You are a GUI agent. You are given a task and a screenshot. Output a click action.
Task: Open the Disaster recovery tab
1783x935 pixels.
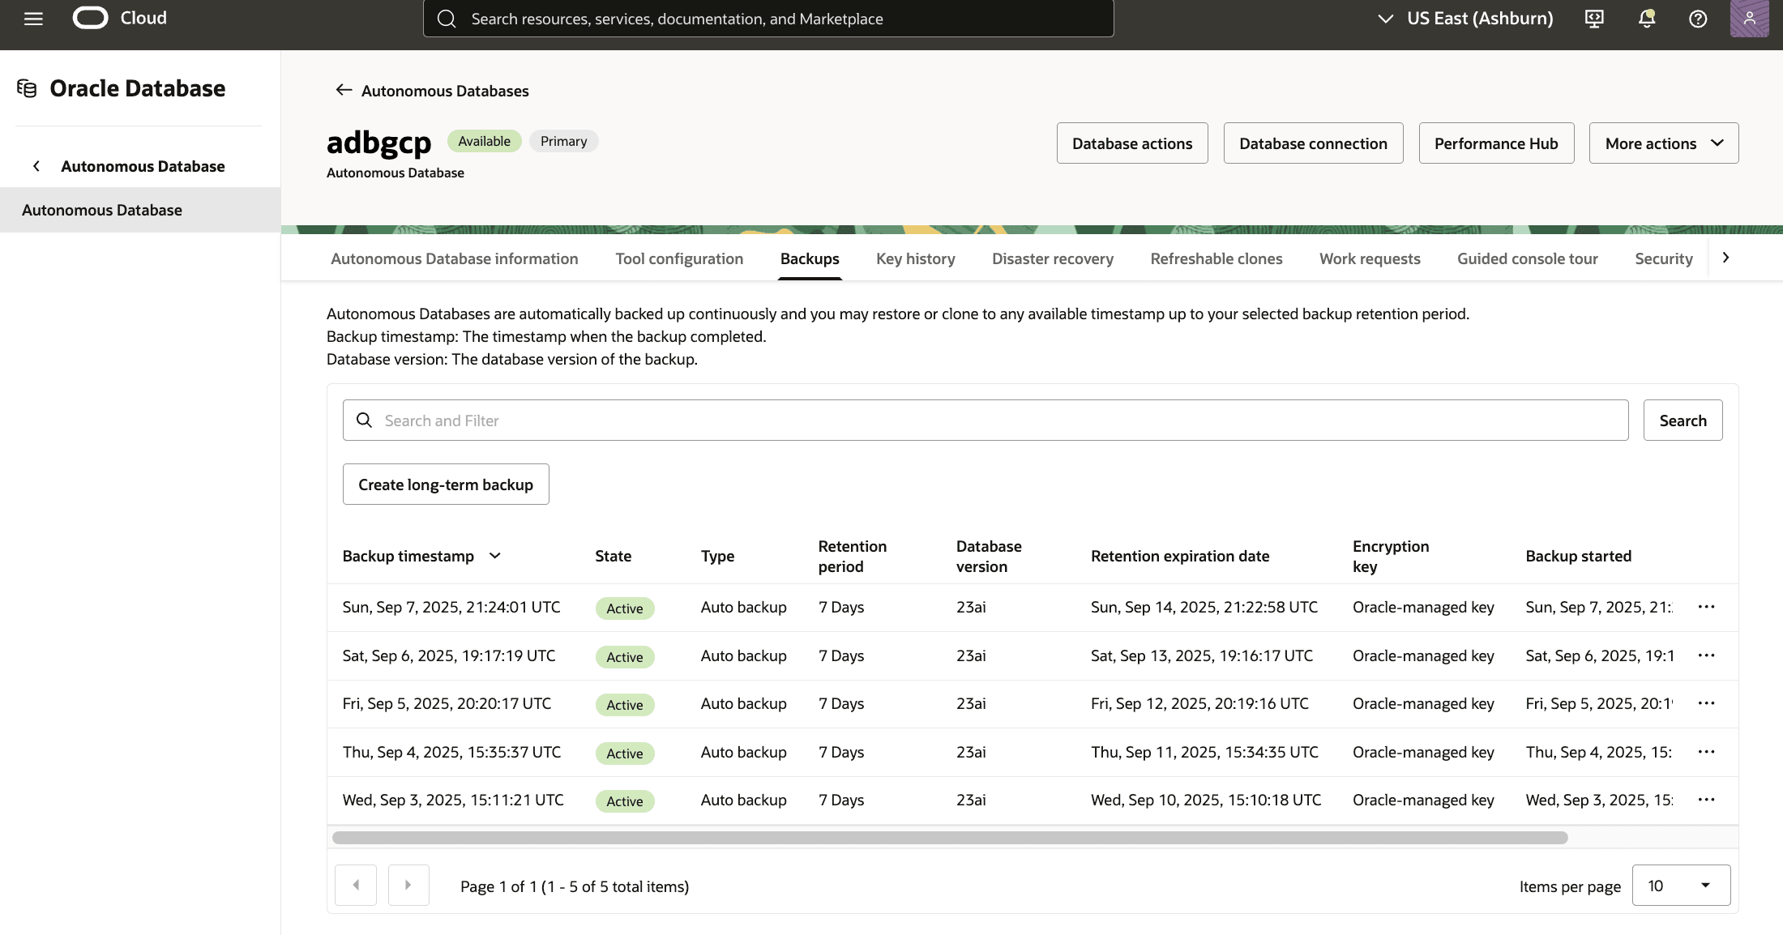coord(1052,258)
